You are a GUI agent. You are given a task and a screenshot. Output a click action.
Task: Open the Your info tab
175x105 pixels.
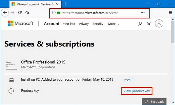pos(69,24)
